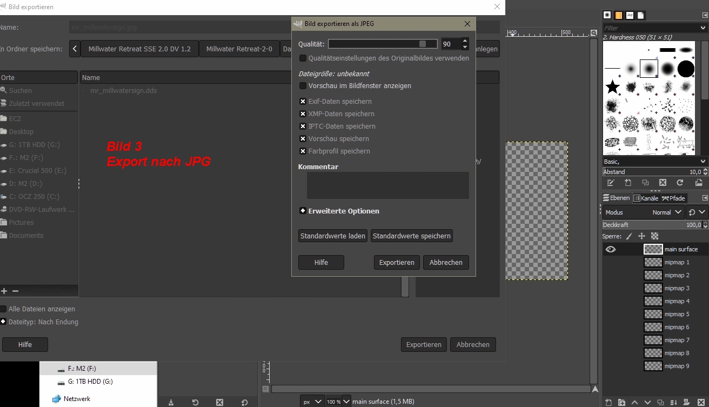Click the new layer icon in Layers panel
Image resolution: width=709 pixels, height=407 pixels.
(x=608, y=402)
